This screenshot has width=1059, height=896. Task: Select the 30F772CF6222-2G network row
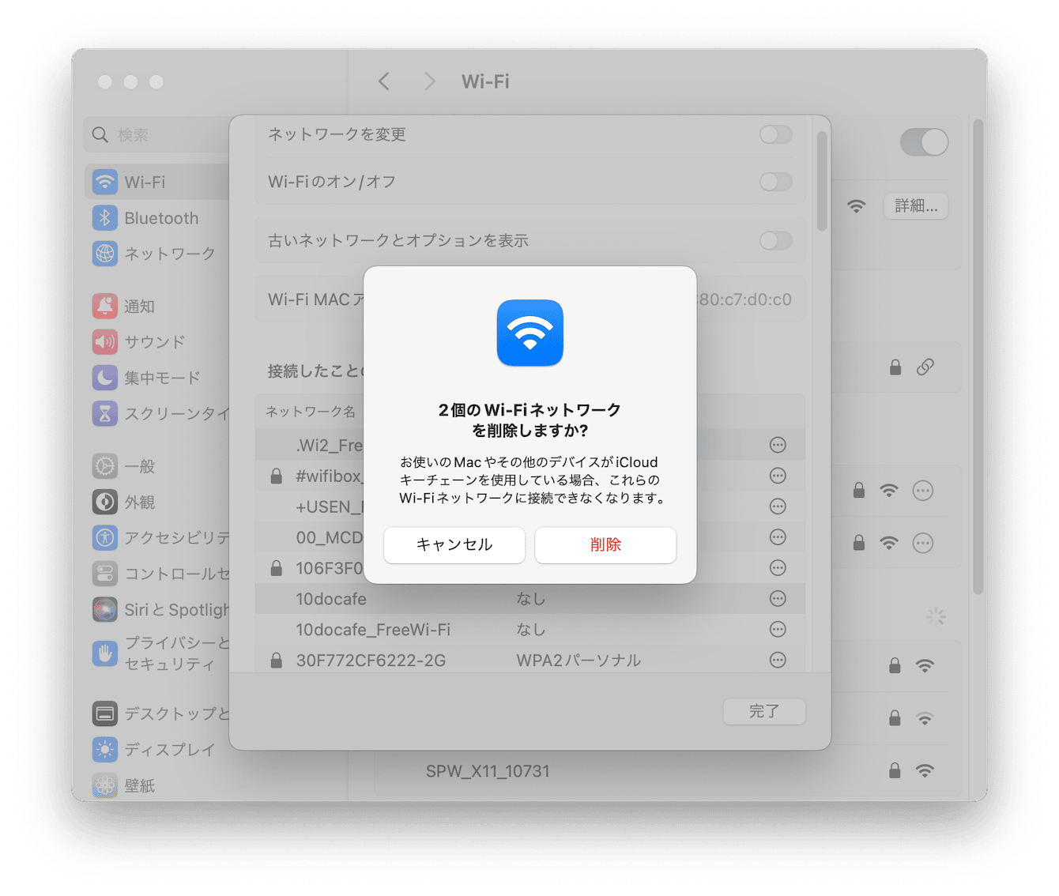point(529,660)
